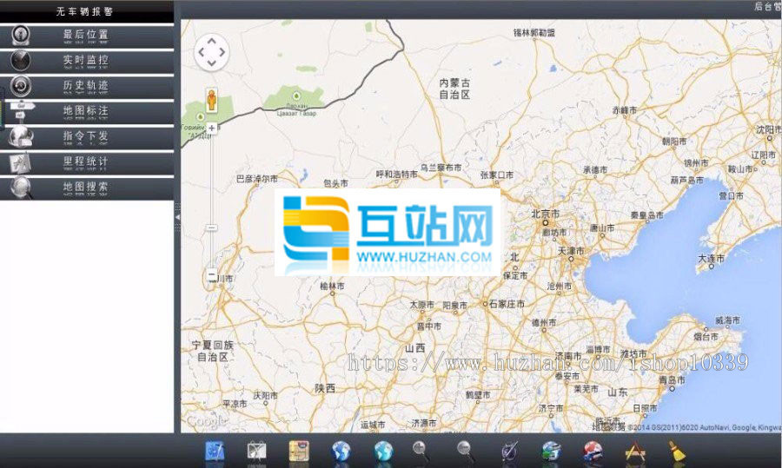Click 巴彦淖尔市 label on the map

click(x=257, y=178)
